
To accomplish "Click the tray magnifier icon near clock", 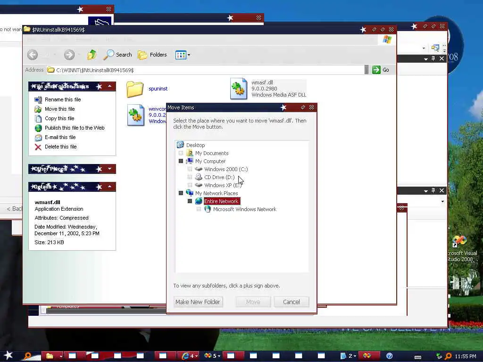I will (448, 356).
